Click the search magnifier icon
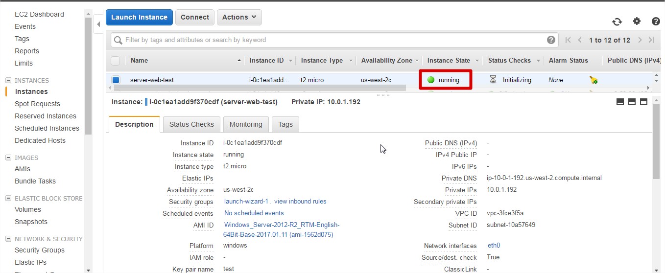Screen dimensions: 665x273 (118, 40)
